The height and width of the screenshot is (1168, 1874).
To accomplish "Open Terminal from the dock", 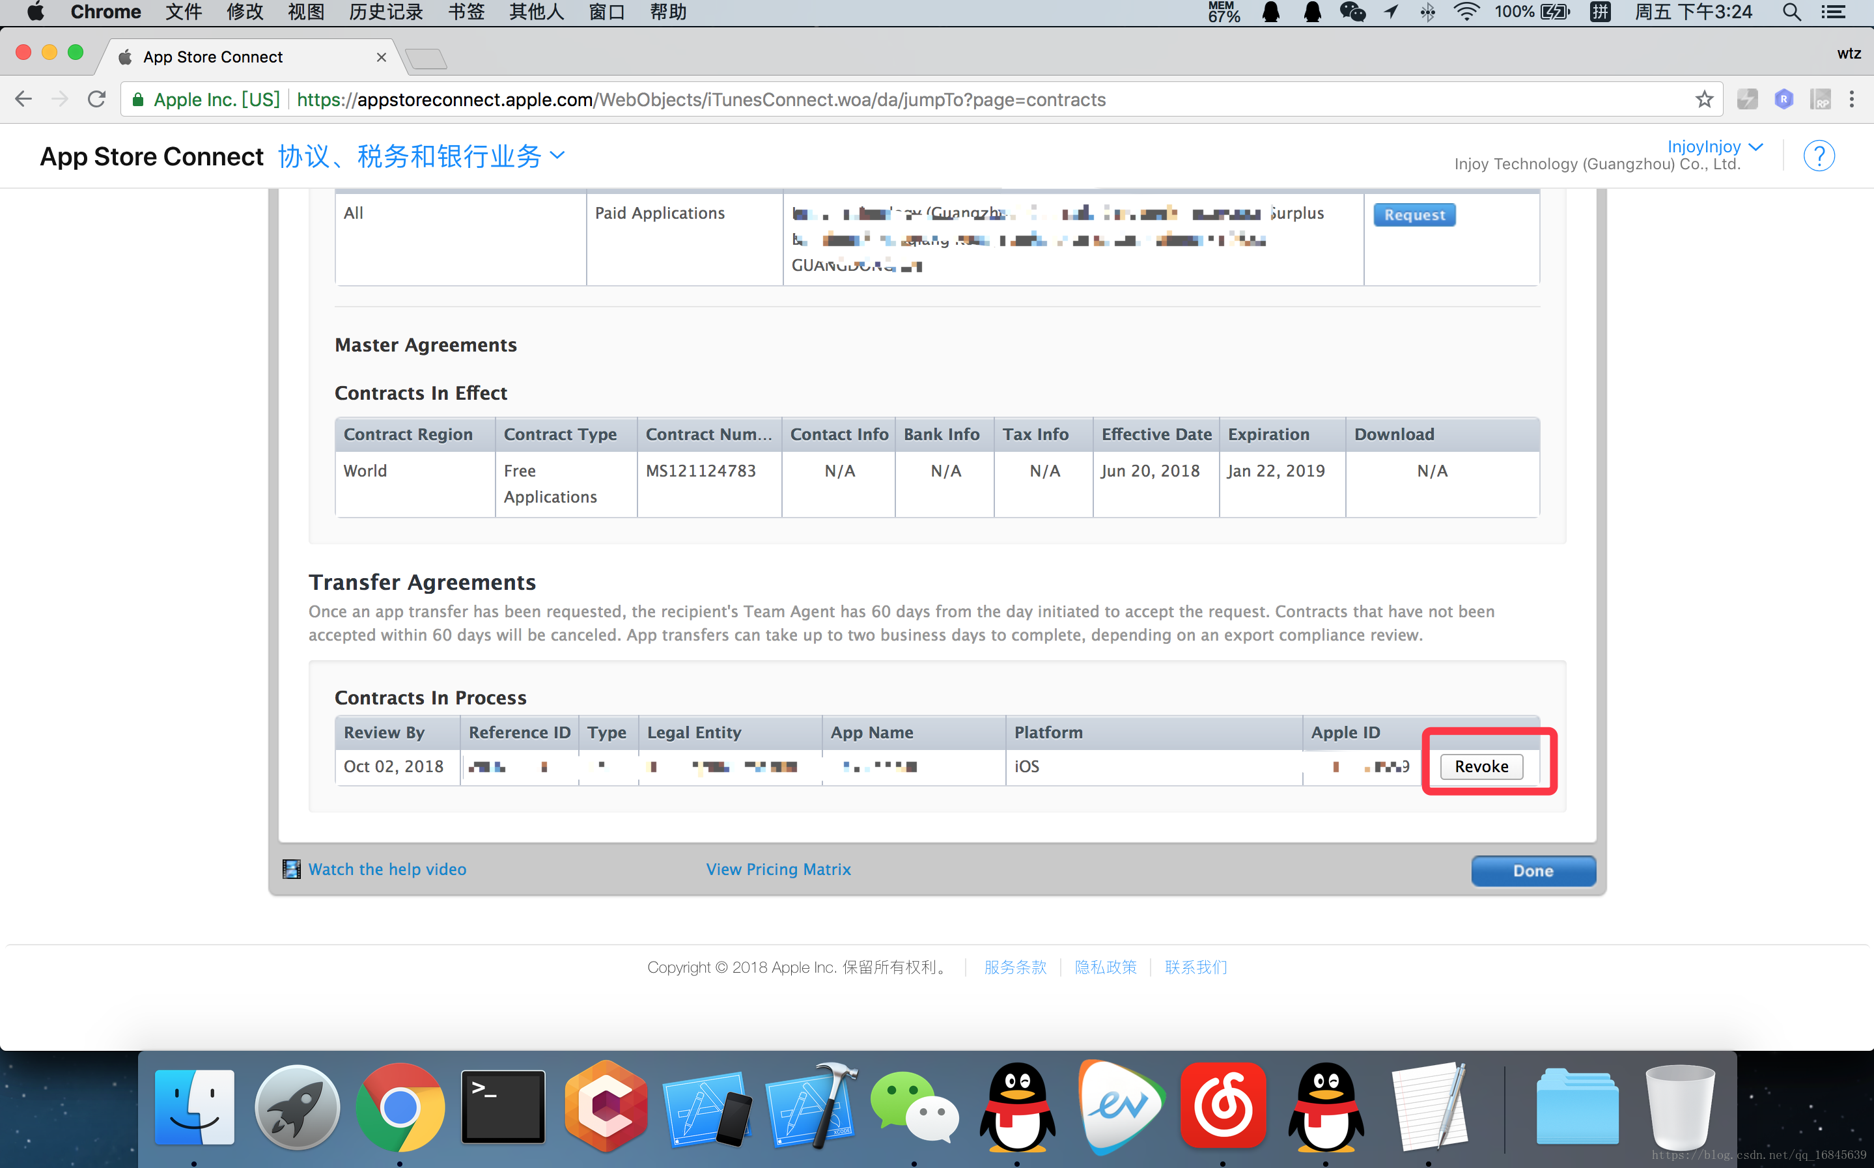I will click(x=503, y=1106).
